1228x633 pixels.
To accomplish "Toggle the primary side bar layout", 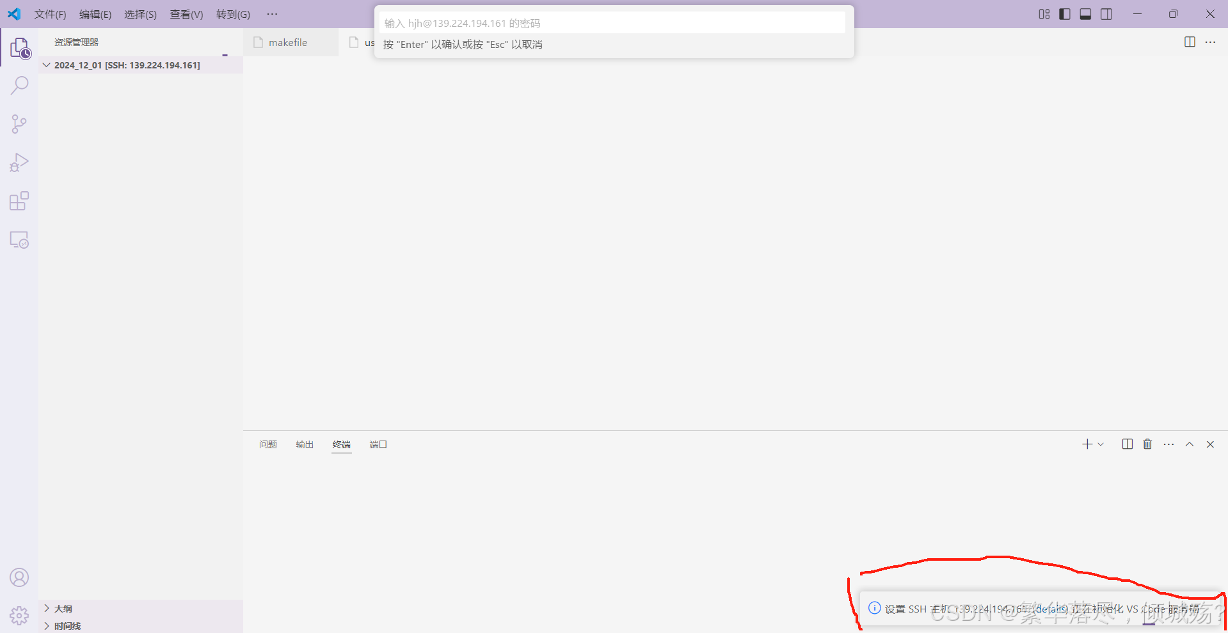I will pos(1065,14).
